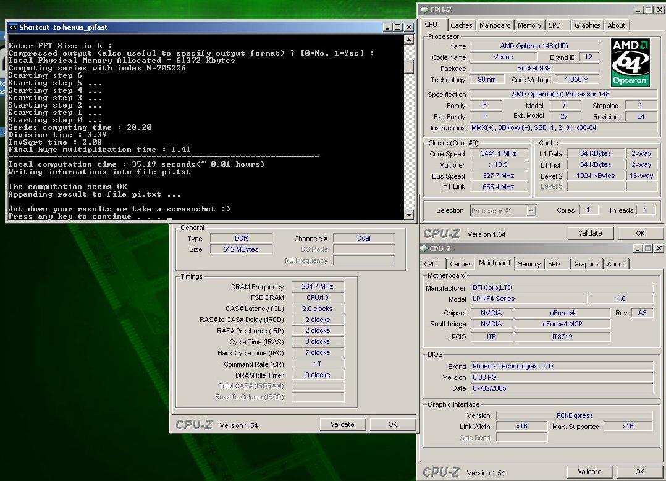Click the FSB:DRAM CPU/13 value
The height and width of the screenshot is (481, 666).
click(x=318, y=297)
